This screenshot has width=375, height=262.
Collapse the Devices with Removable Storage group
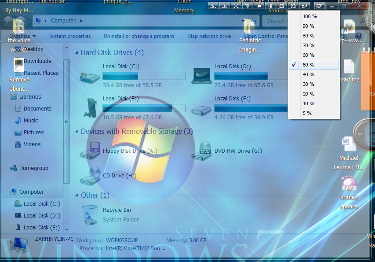click(x=76, y=132)
